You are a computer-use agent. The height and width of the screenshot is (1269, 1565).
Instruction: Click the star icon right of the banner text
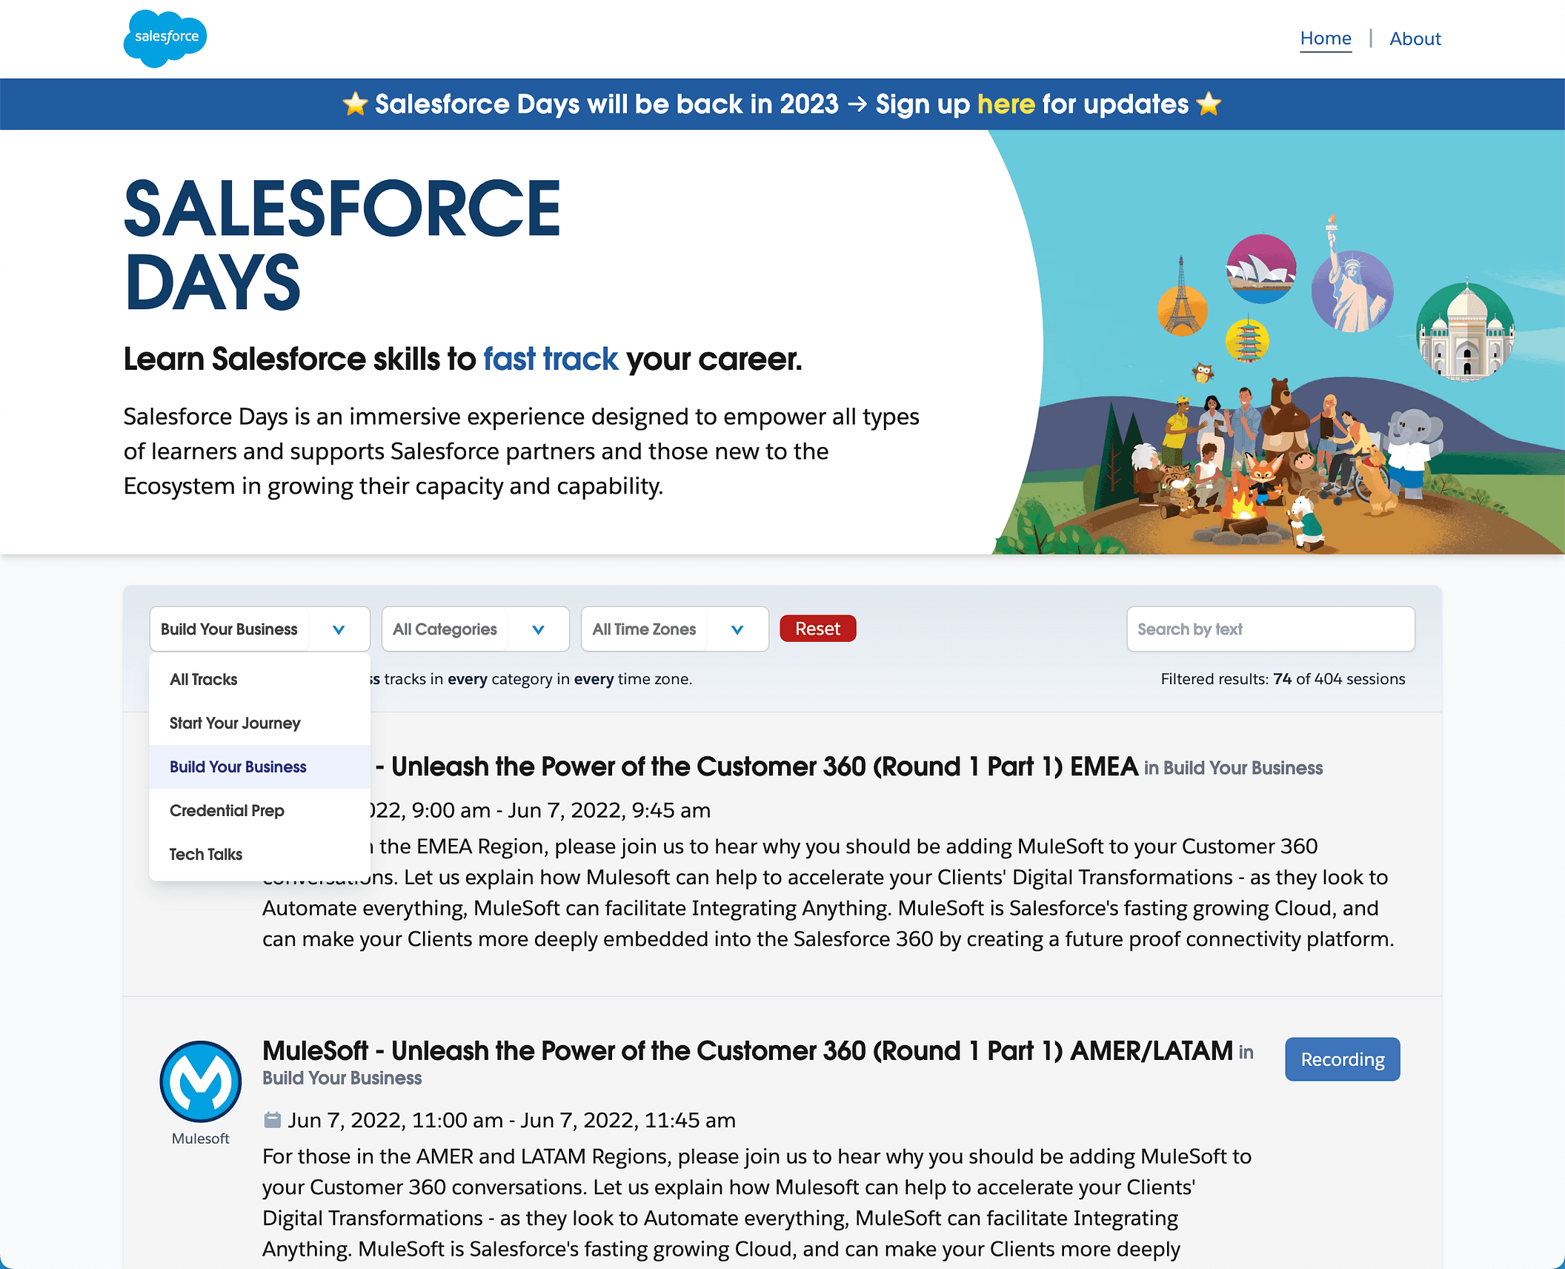(1209, 105)
